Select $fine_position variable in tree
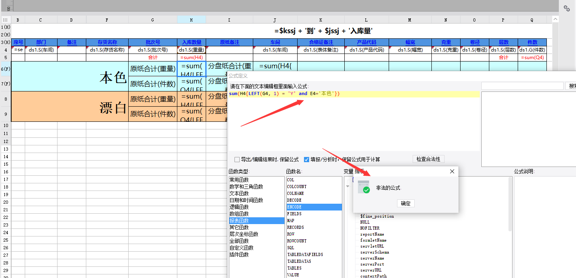The height and width of the screenshot is (278, 576). point(377,216)
